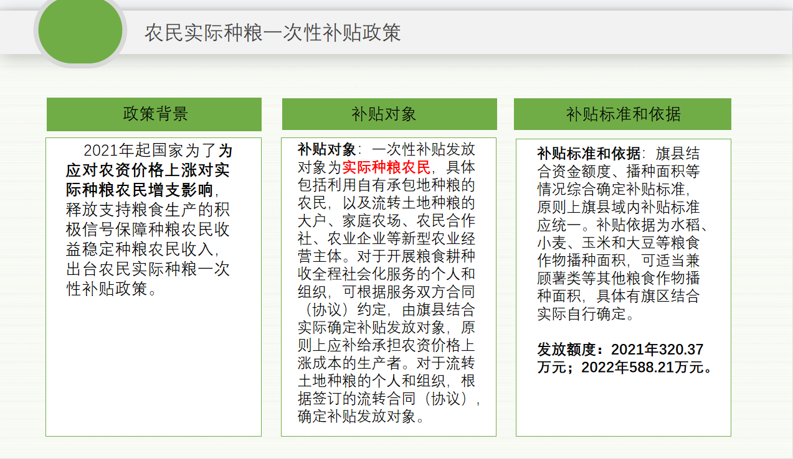Screen dimensions: 793x459
Task: Click the line 释放支持粮食生产的积
Action: click(x=148, y=210)
